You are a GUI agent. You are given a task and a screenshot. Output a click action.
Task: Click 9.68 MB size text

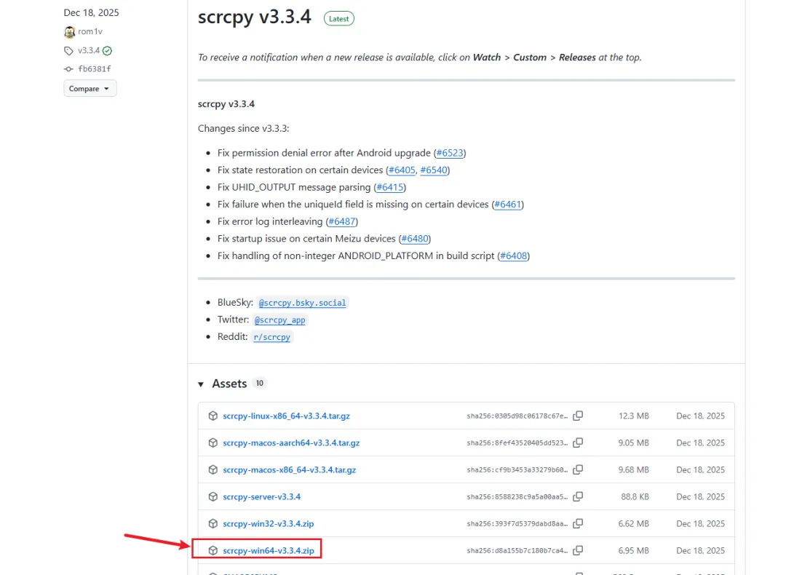click(x=634, y=469)
